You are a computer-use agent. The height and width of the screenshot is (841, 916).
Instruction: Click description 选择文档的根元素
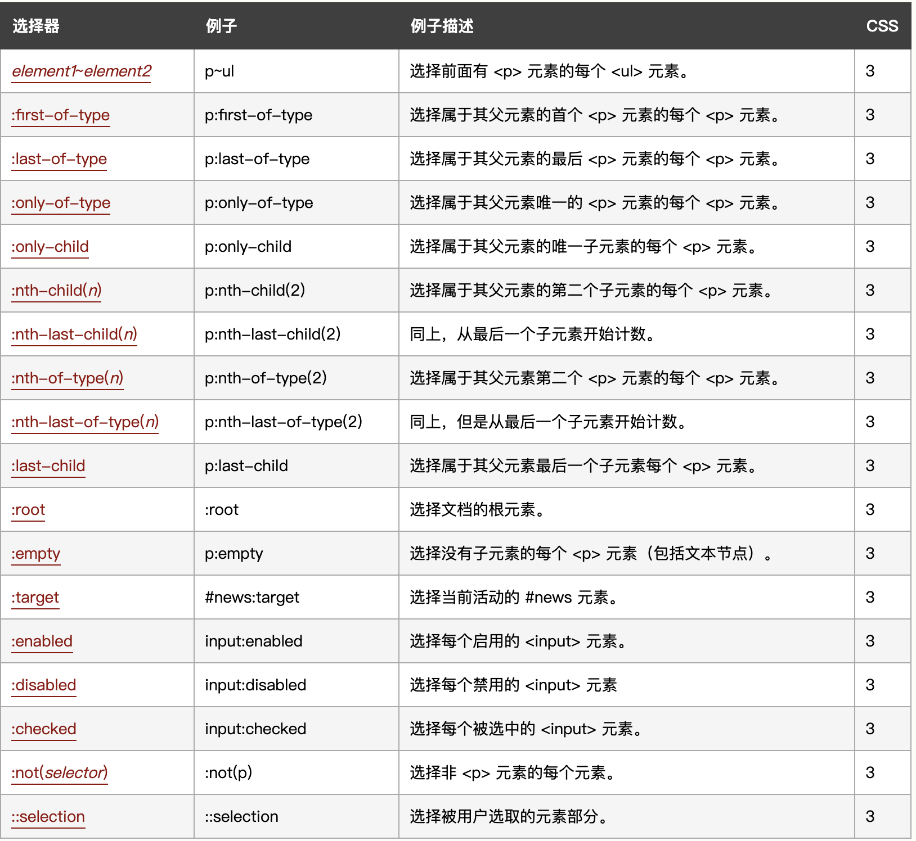pyautogui.click(x=478, y=510)
